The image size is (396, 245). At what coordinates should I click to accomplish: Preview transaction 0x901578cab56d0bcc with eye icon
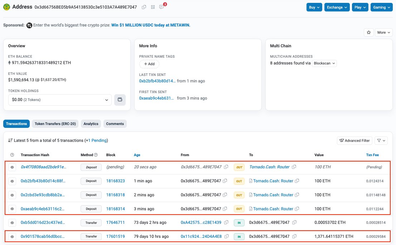[x=12, y=237]
